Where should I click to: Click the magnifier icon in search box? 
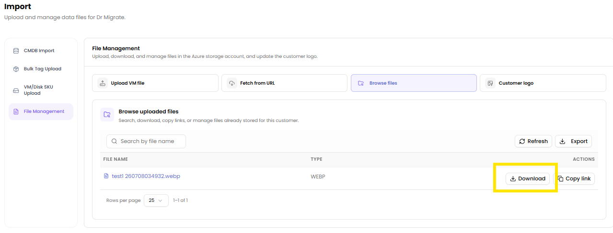tap(115, 141)
